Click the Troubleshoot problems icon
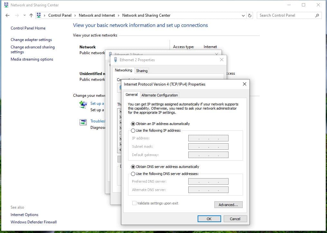The height and width of the screenshot is (233, 327). 83,122
